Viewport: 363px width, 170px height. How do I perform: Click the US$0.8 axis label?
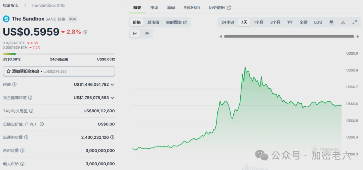[x=352, y=70]
